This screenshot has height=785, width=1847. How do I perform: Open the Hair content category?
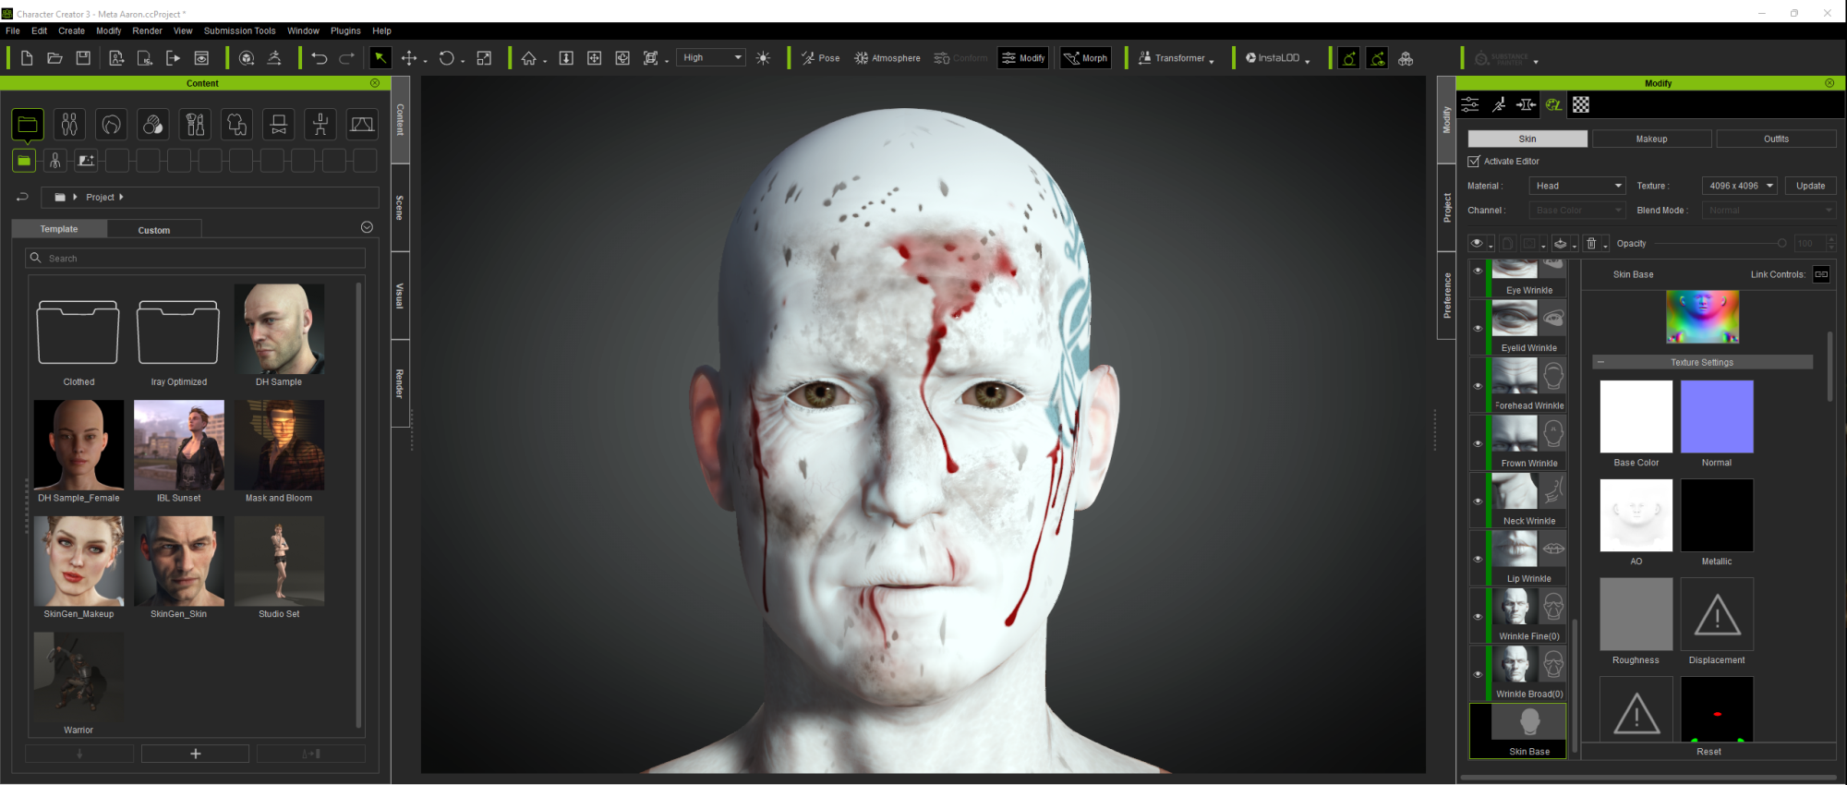tap(112, 124)
